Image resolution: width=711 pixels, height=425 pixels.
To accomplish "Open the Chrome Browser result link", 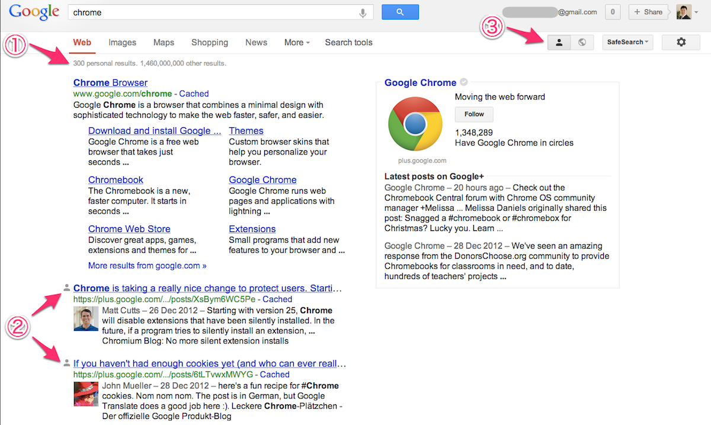I will [110, 83].
